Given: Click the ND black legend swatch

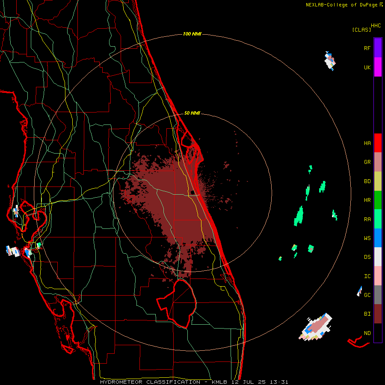Looking at the screenshot, I should 378,333.
